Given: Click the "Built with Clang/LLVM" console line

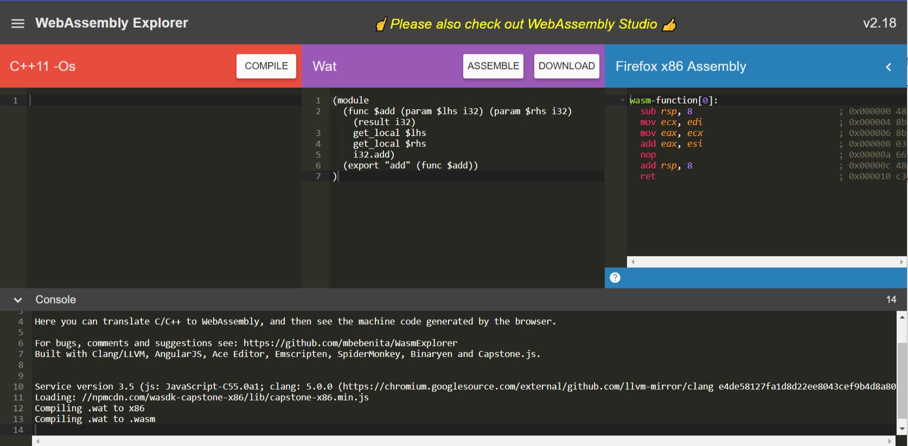Looking at the screenshot, I should point(287,354).
